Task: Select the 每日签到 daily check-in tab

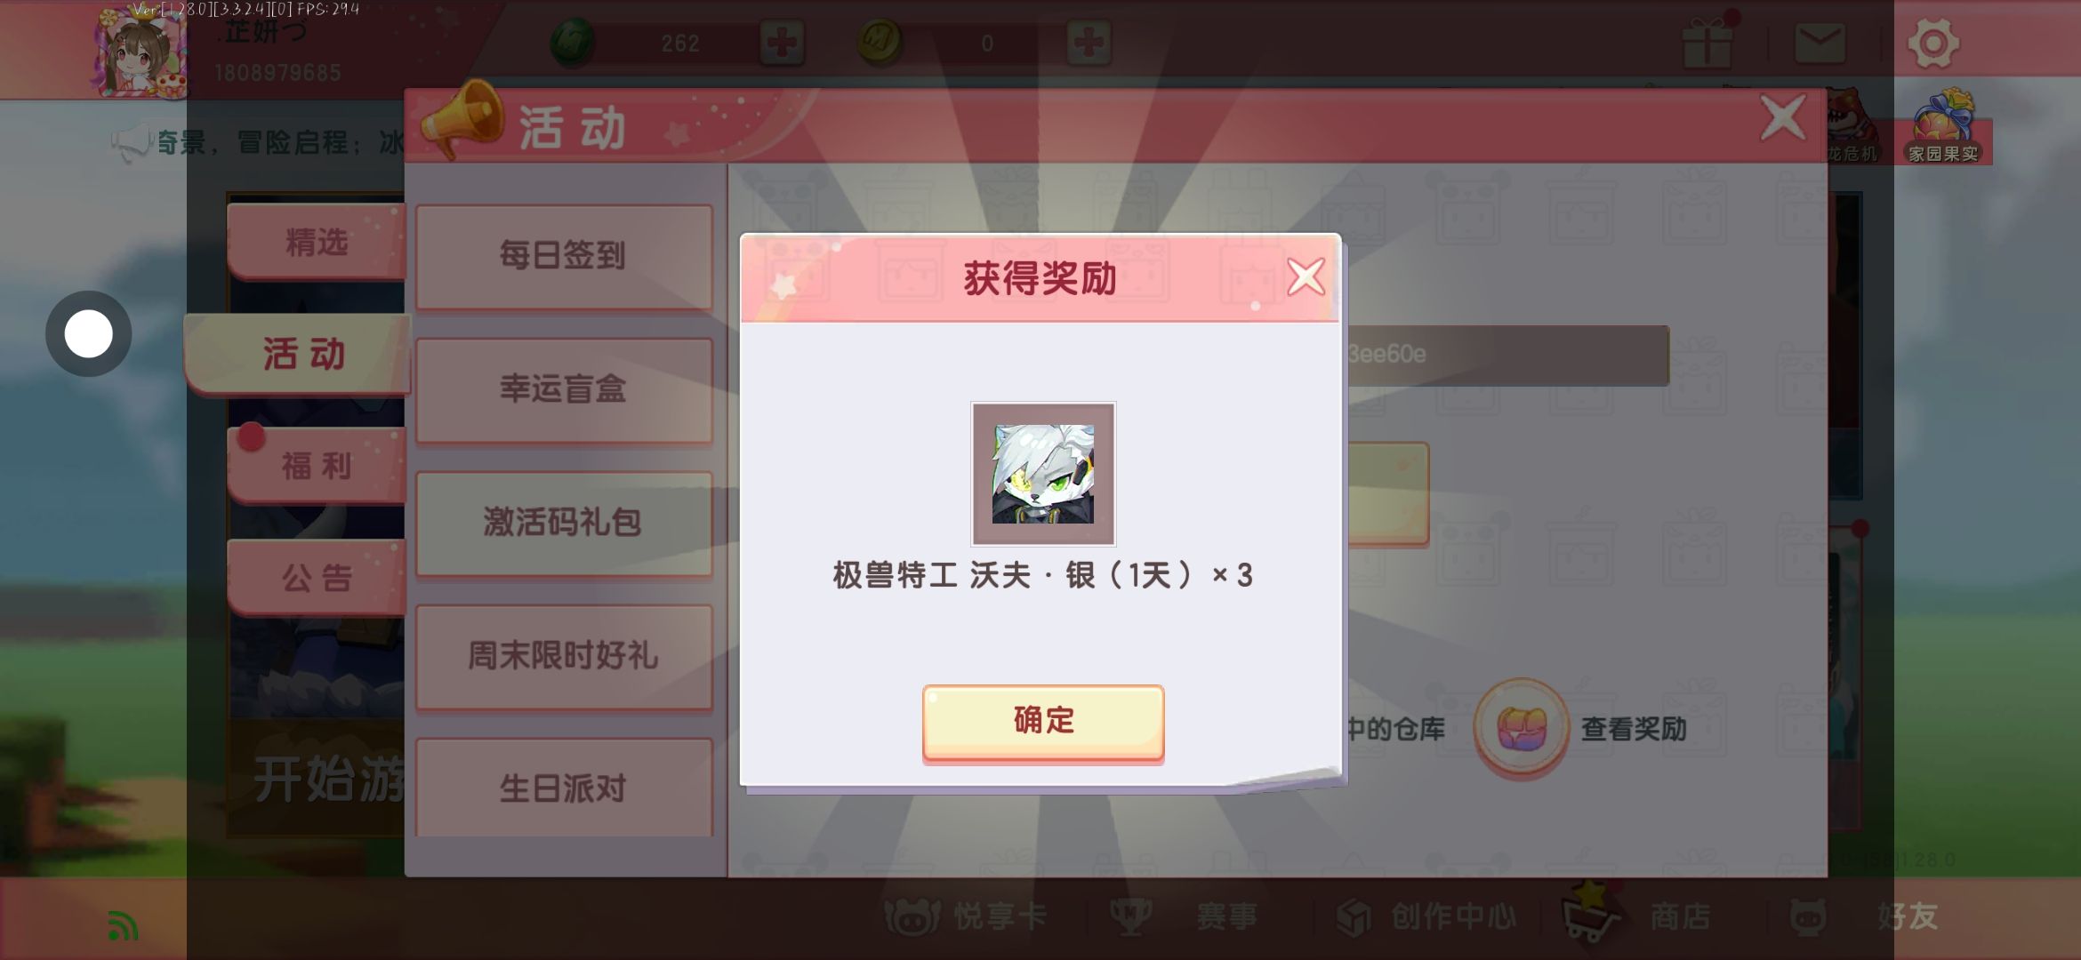Action: [564, 256]
